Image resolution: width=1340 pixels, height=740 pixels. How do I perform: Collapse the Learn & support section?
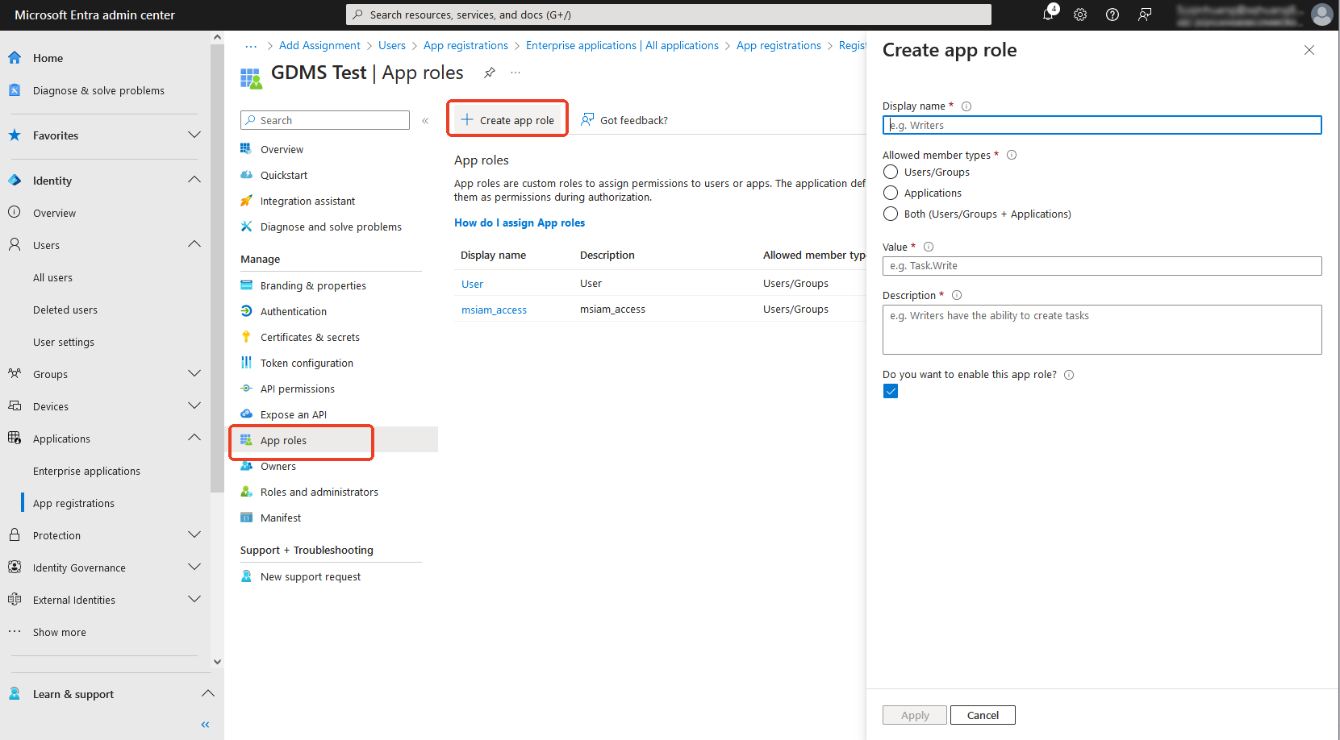click(x=208, y=693)
